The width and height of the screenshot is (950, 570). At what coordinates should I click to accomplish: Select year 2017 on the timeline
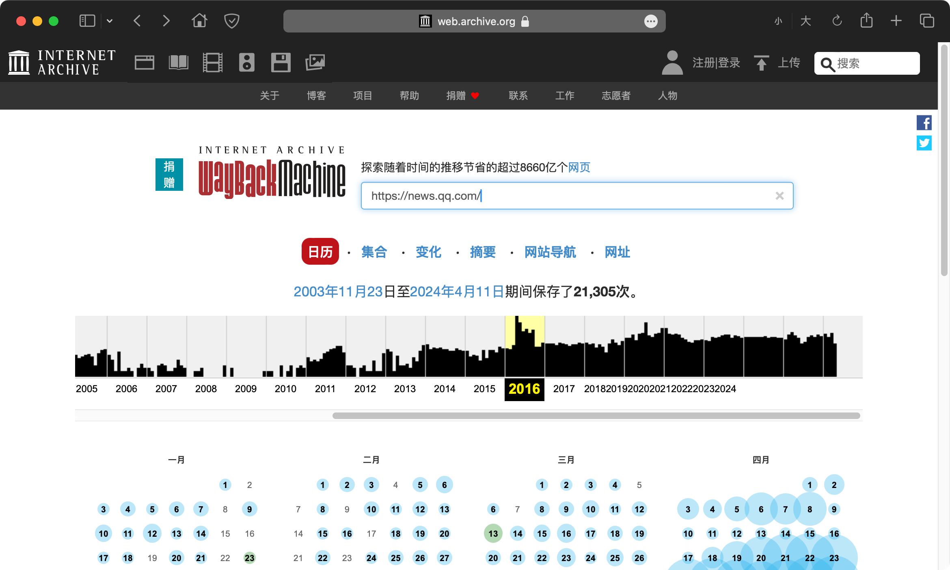coord(564,389)
